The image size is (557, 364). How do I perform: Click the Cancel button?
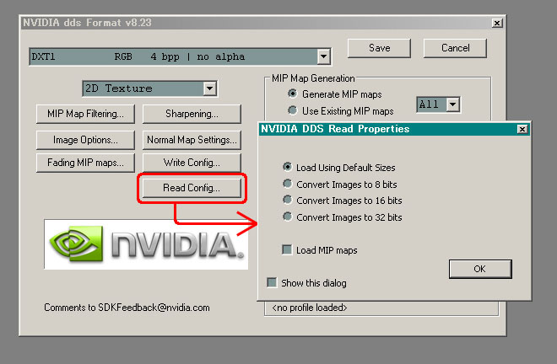(455, 48)
